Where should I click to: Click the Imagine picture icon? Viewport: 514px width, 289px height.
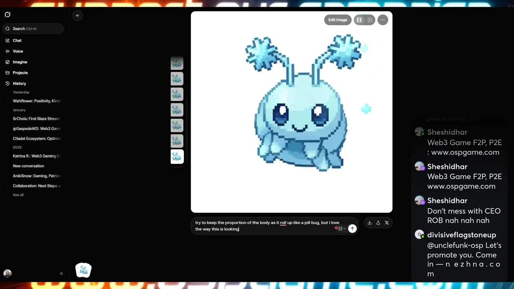[8, 62]
